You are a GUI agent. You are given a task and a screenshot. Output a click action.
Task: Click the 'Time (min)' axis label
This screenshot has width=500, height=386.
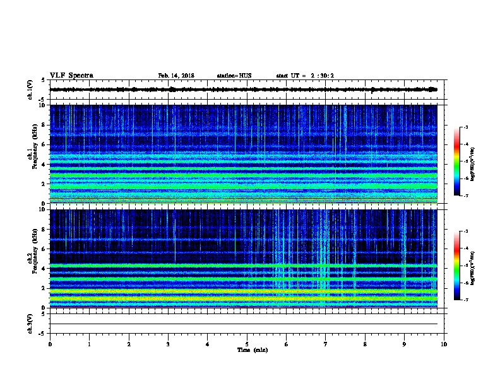[253, 350]
